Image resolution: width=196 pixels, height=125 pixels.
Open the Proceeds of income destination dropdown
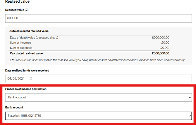point(98,97)
